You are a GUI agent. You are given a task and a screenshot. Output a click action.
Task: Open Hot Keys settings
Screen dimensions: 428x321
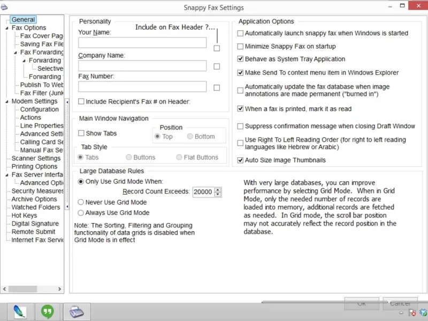[x=24, y=216]
